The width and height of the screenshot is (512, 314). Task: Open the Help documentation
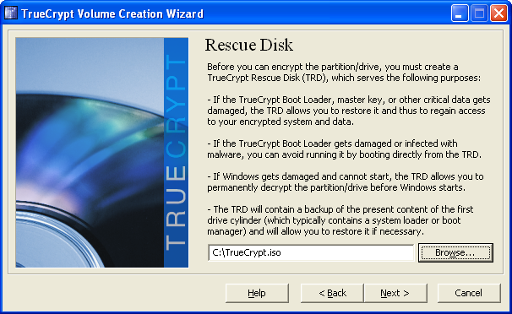pos(257,293)
